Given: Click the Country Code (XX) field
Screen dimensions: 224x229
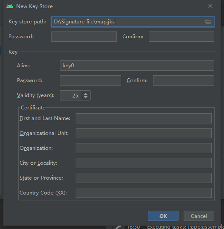Looking at the screenshot, I should click(x=144, y=193).
